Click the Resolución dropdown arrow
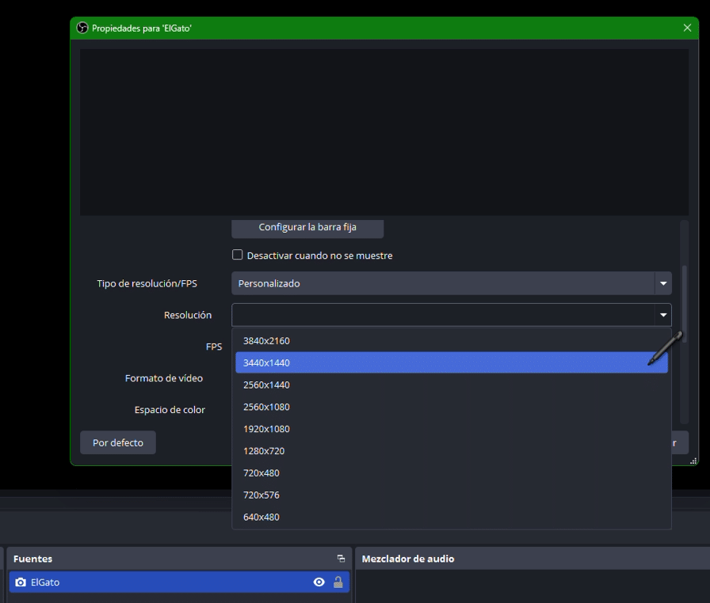This screenshot has height=603, width=710. click(x=662, y=315)
